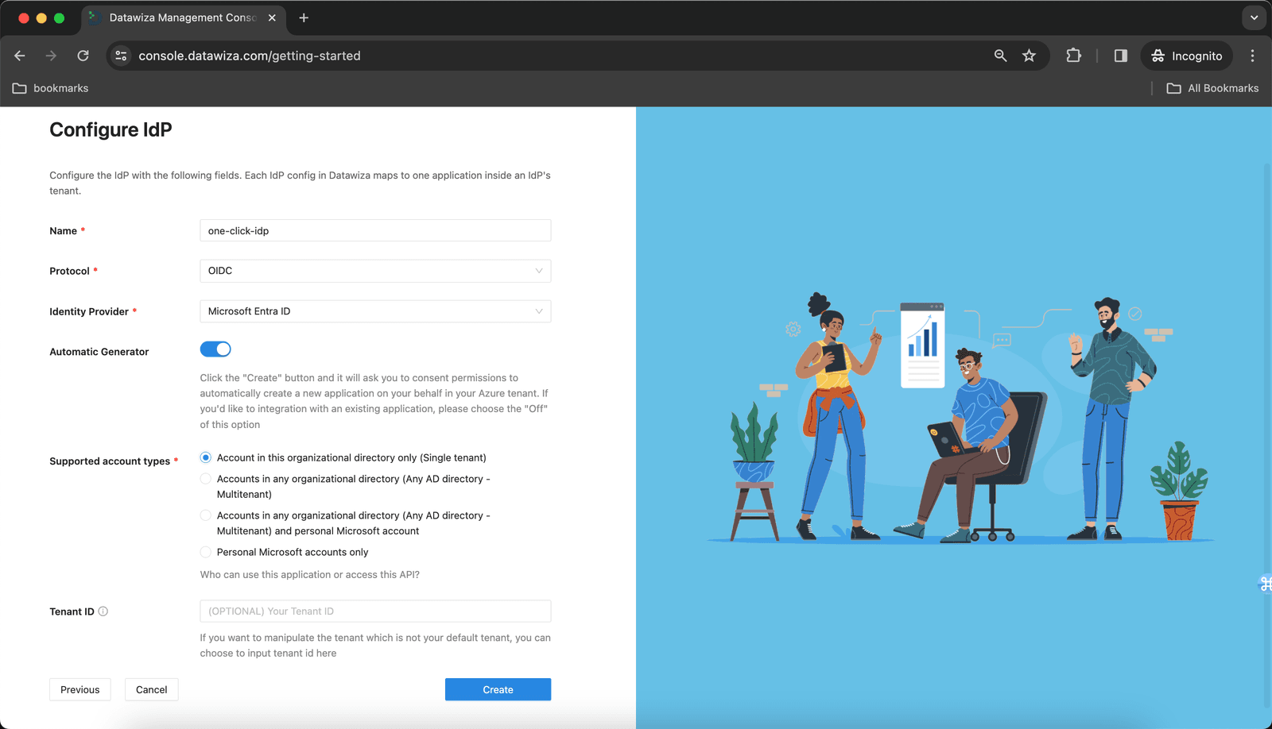Image resolution: width=1272 pixels, height=729 pixels.
Task: Toggle the browser side panel icon
Action: [x=1121, y=56]
